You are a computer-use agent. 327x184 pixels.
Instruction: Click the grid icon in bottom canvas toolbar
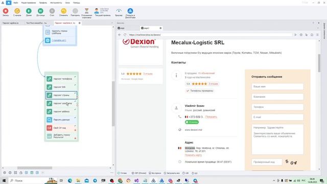coord(15,173)
